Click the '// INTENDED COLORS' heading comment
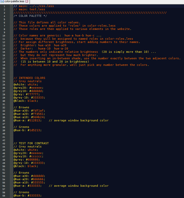Screen dimensions: 184x198 coord(29,78)
